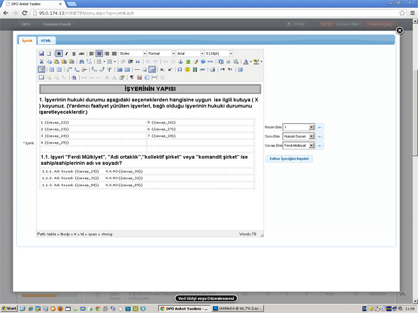Viewport: 418px width, 313px height.
Task: Click the Find/Replace icon
Action: tap(89, 62)
